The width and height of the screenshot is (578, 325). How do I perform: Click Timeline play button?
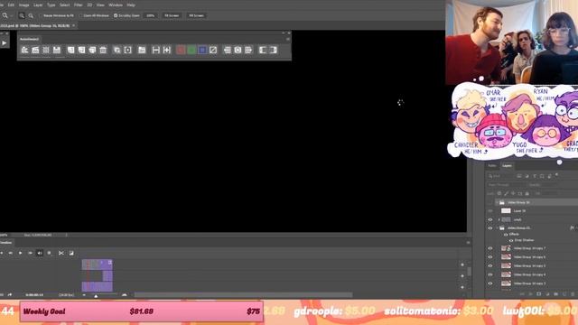(20, 253)
